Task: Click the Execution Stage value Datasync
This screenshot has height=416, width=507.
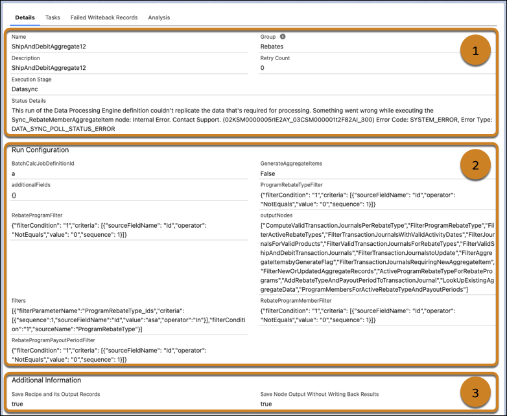Action: coord(25,89)
